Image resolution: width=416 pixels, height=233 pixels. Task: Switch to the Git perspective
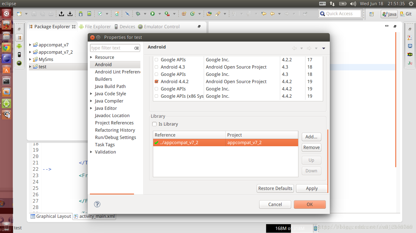(405, 14)
